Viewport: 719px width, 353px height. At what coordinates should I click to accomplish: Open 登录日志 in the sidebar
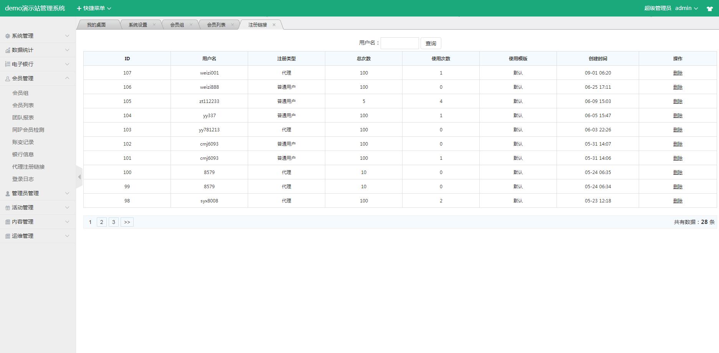(23, 179)
